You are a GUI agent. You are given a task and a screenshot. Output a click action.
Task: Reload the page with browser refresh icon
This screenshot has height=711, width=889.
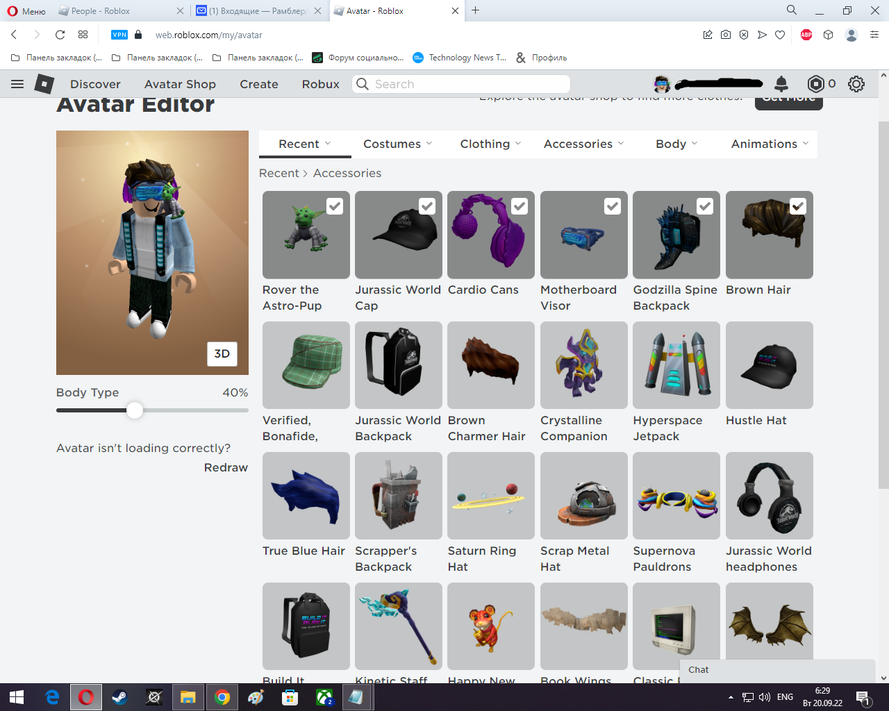point(60,35)
